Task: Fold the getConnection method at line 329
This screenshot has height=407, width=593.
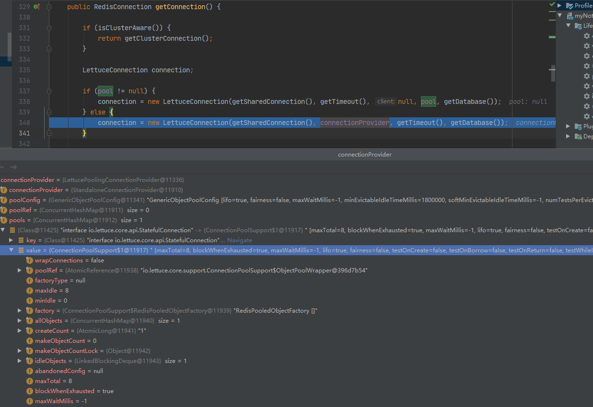Action: click(x=49, y=7)
